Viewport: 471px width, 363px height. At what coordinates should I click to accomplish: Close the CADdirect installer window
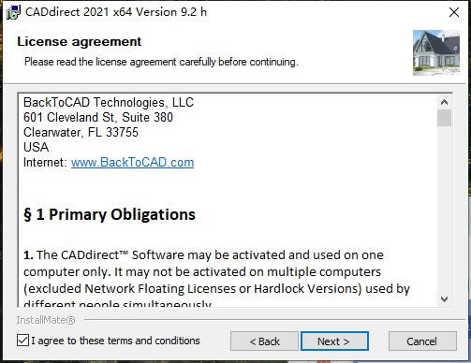click(x=454, y=12)
